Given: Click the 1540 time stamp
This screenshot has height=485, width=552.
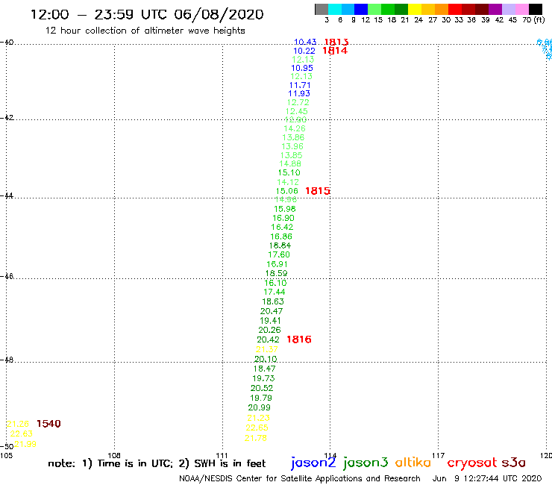Looking at the screenshot, I should [48, 424].
